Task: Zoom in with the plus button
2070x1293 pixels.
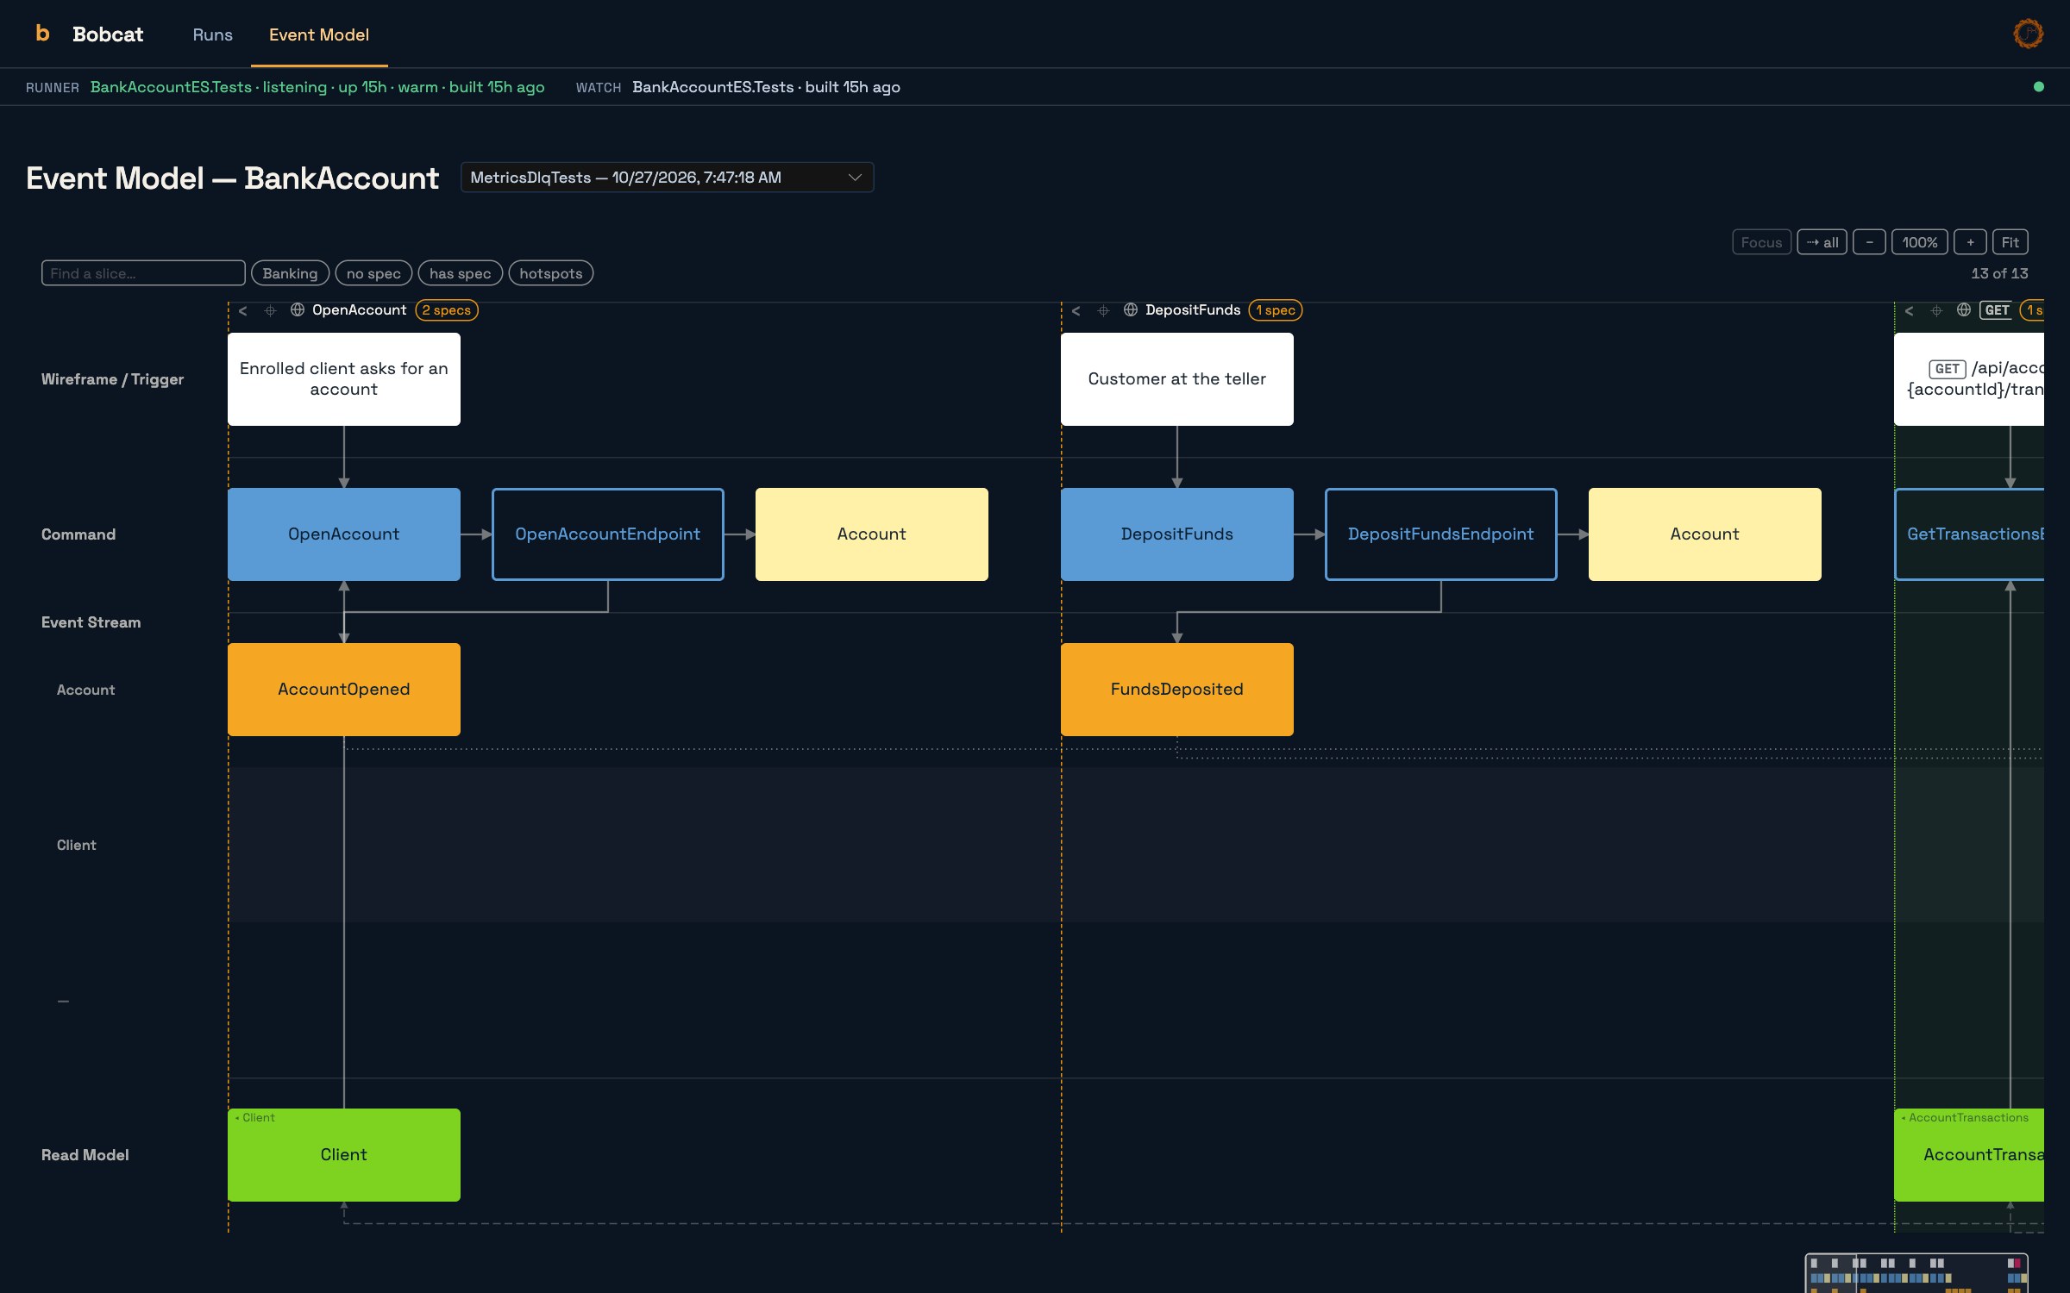Action: 1970,242
